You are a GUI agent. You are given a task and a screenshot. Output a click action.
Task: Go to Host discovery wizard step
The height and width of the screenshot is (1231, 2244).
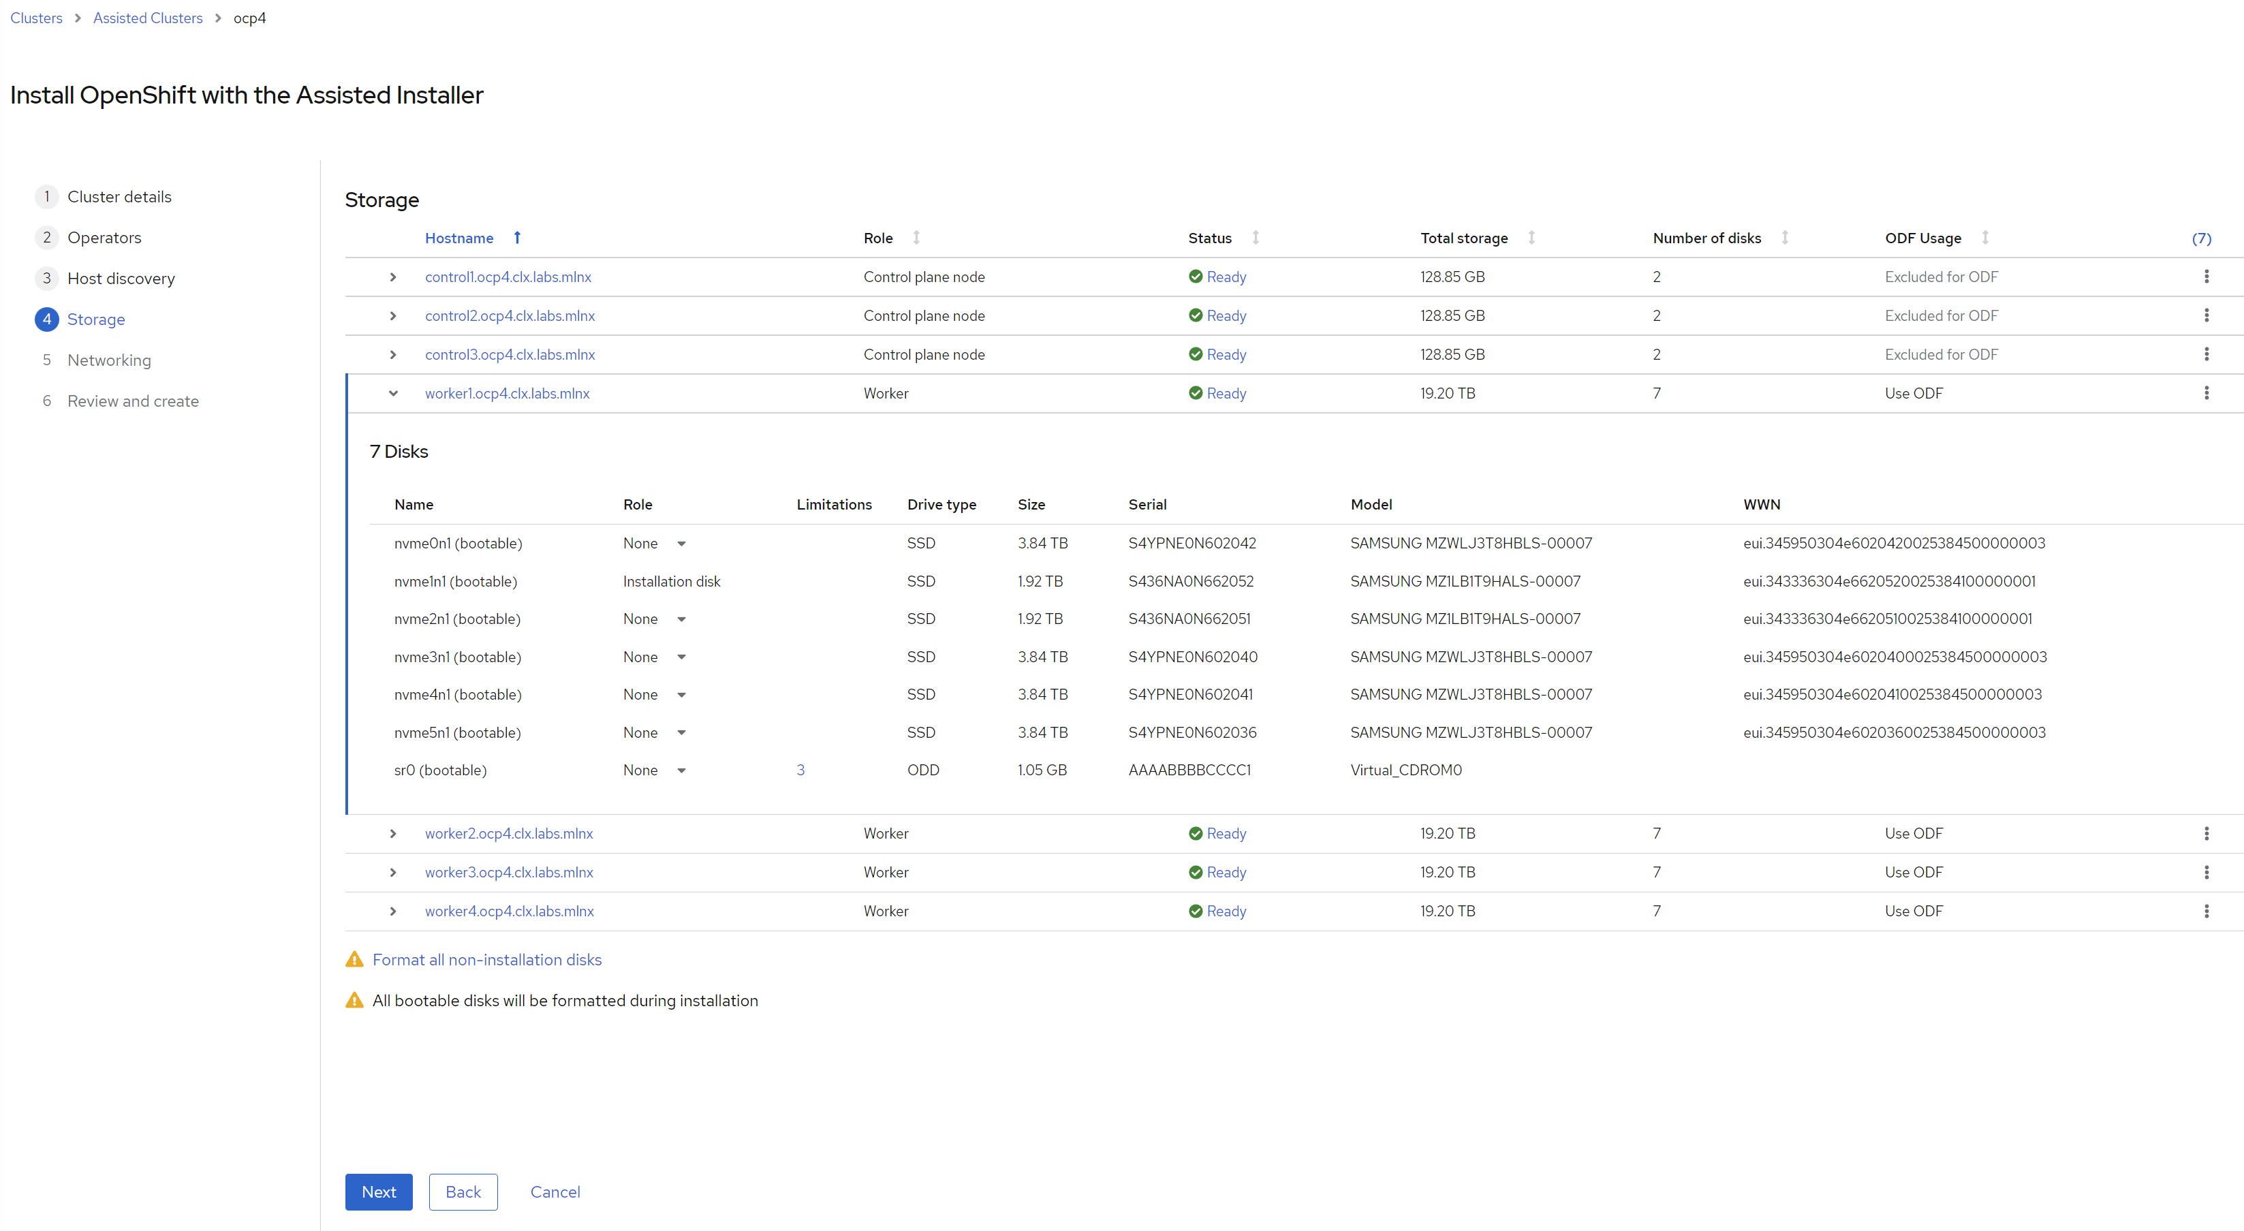[121, 279]
